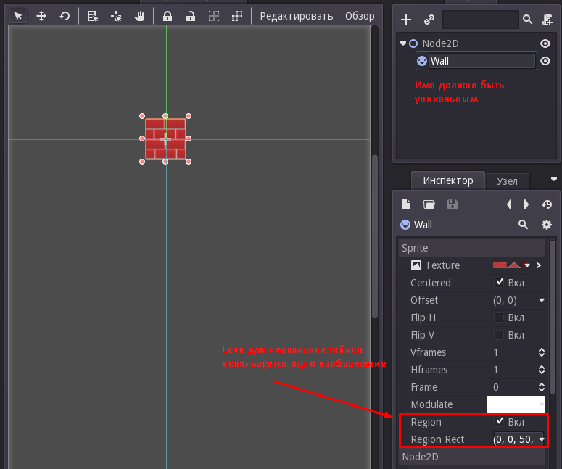Expand the Texture resource chevron
Image resolution: width=562 pixels, height=469 pixels.
tap(538, 265)
